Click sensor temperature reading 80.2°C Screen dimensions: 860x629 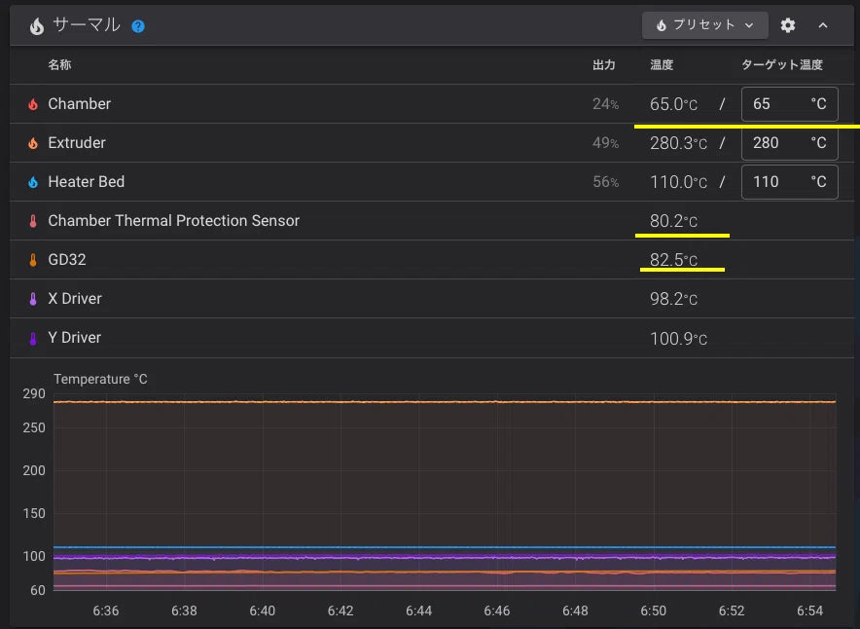(x=673, y=221)
